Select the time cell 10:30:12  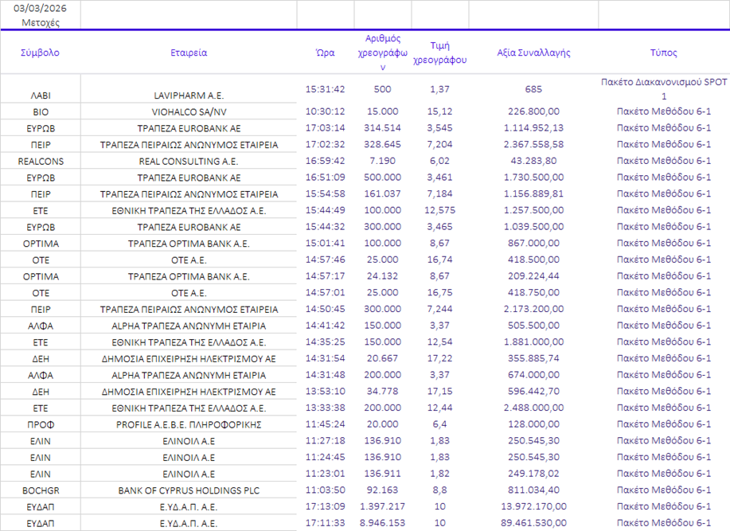[x=325, y=111]
